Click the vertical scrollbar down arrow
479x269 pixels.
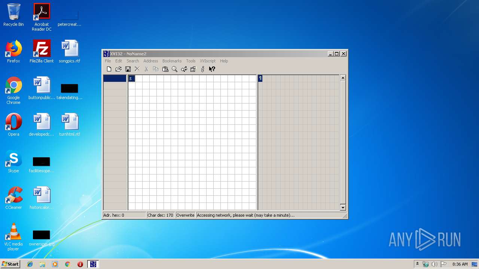tap(343, 207)
